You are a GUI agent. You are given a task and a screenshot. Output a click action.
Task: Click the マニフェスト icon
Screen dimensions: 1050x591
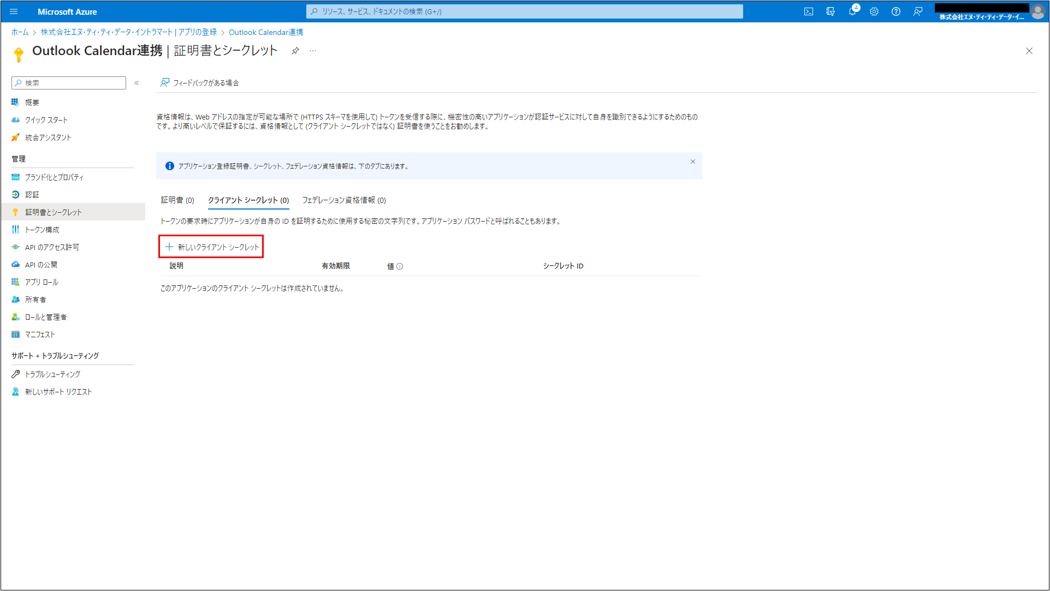point(15,334)
